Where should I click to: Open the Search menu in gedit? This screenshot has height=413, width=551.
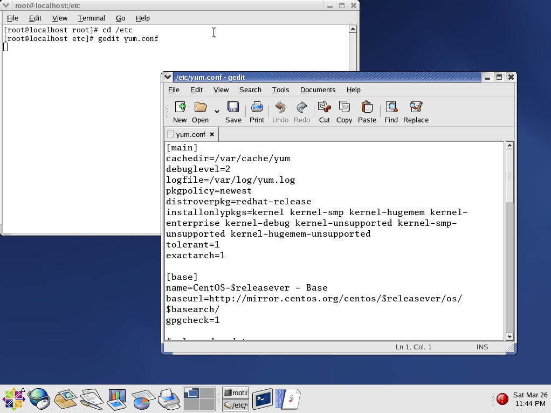point(250,90)
